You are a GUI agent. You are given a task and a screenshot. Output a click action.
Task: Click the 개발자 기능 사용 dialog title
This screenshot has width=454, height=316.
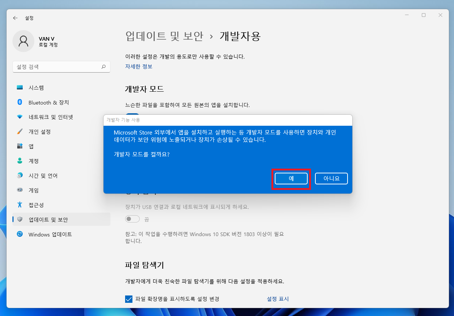(x=123, y=120)
